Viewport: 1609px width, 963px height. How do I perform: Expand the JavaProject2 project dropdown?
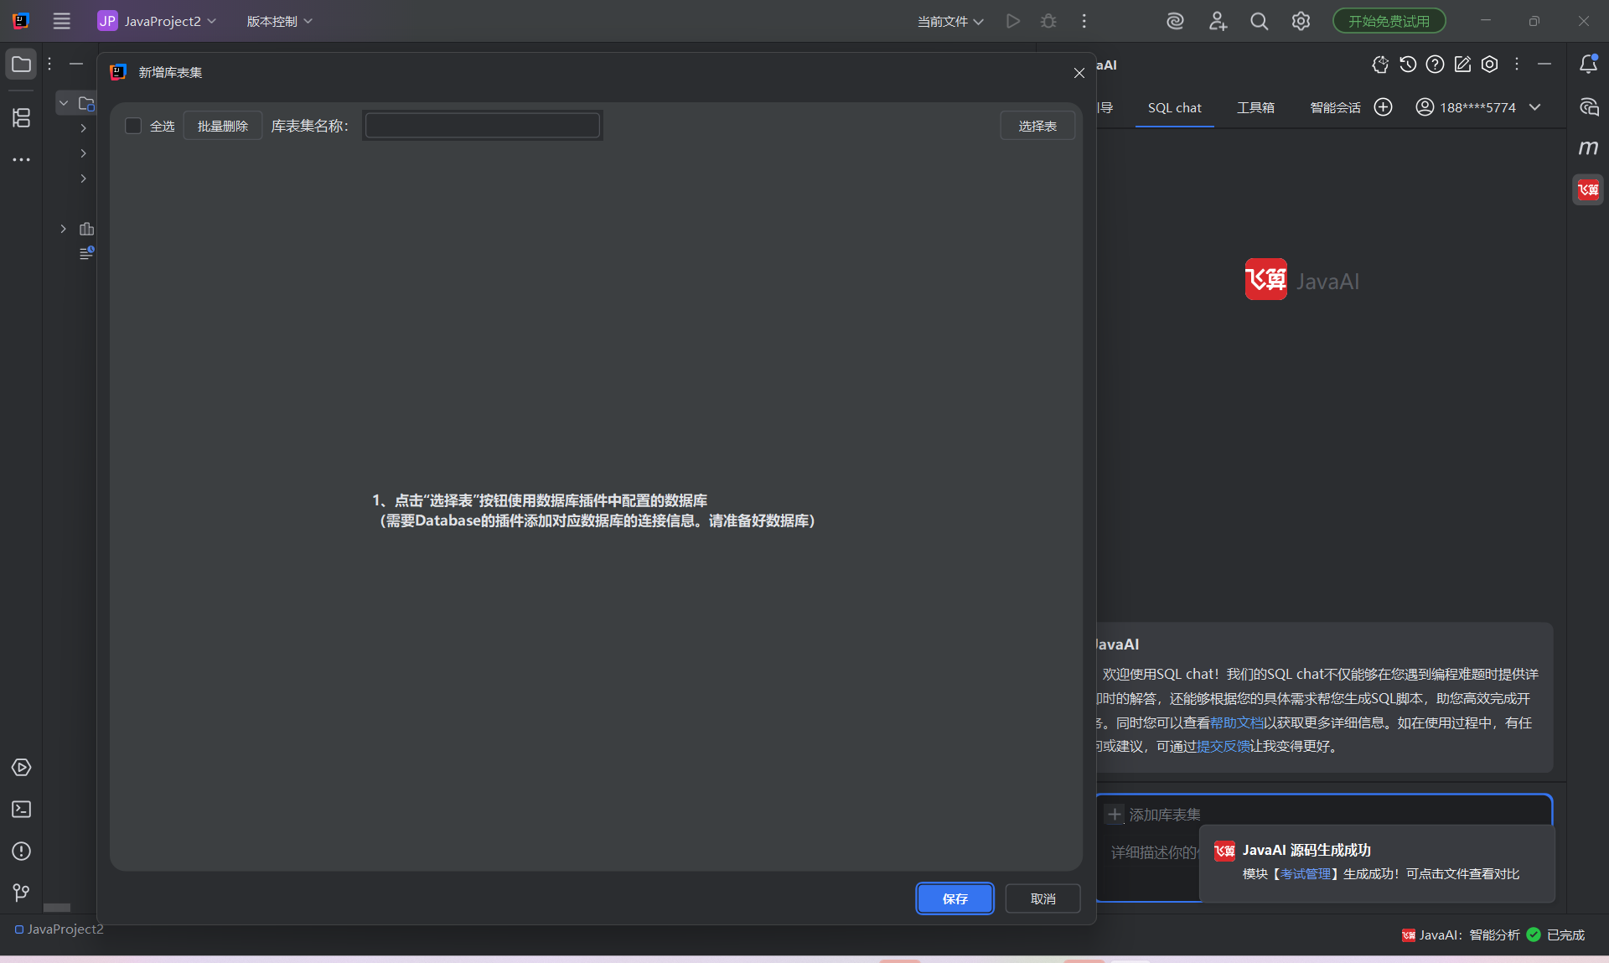158,22
